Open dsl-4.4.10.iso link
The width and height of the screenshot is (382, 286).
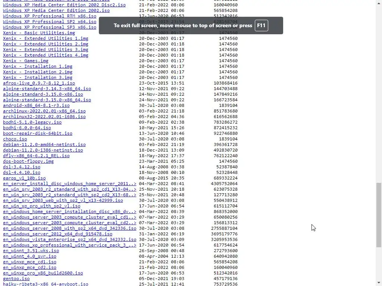(22, 173)
